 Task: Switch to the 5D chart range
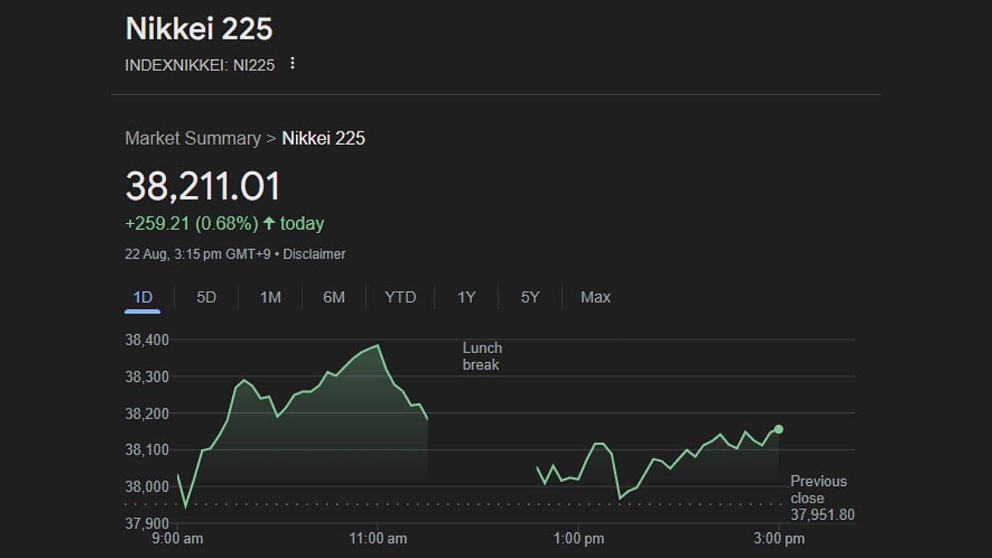tap(206, 297)
